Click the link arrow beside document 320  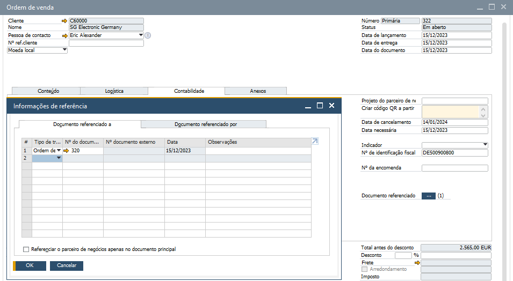point(67,151)
